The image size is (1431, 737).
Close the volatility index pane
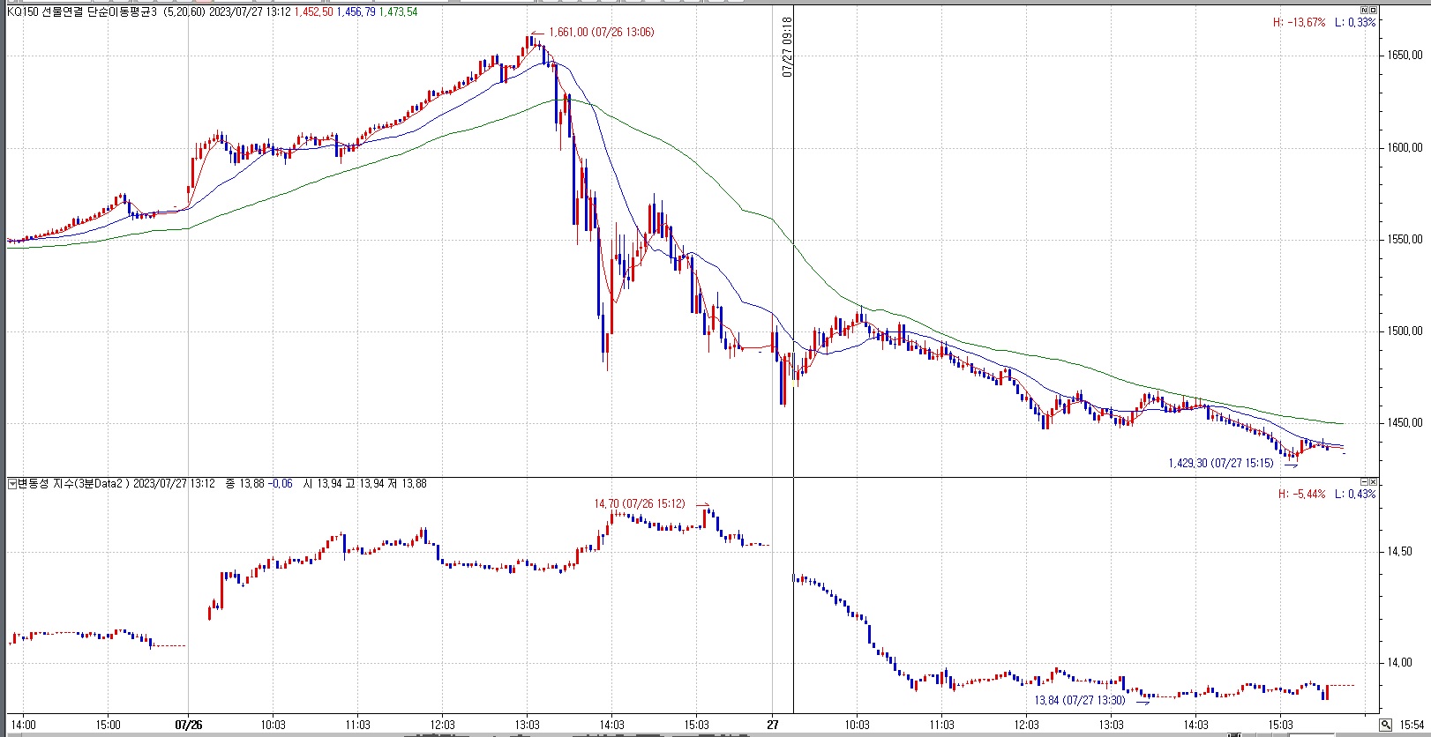tap(1373, 481)
